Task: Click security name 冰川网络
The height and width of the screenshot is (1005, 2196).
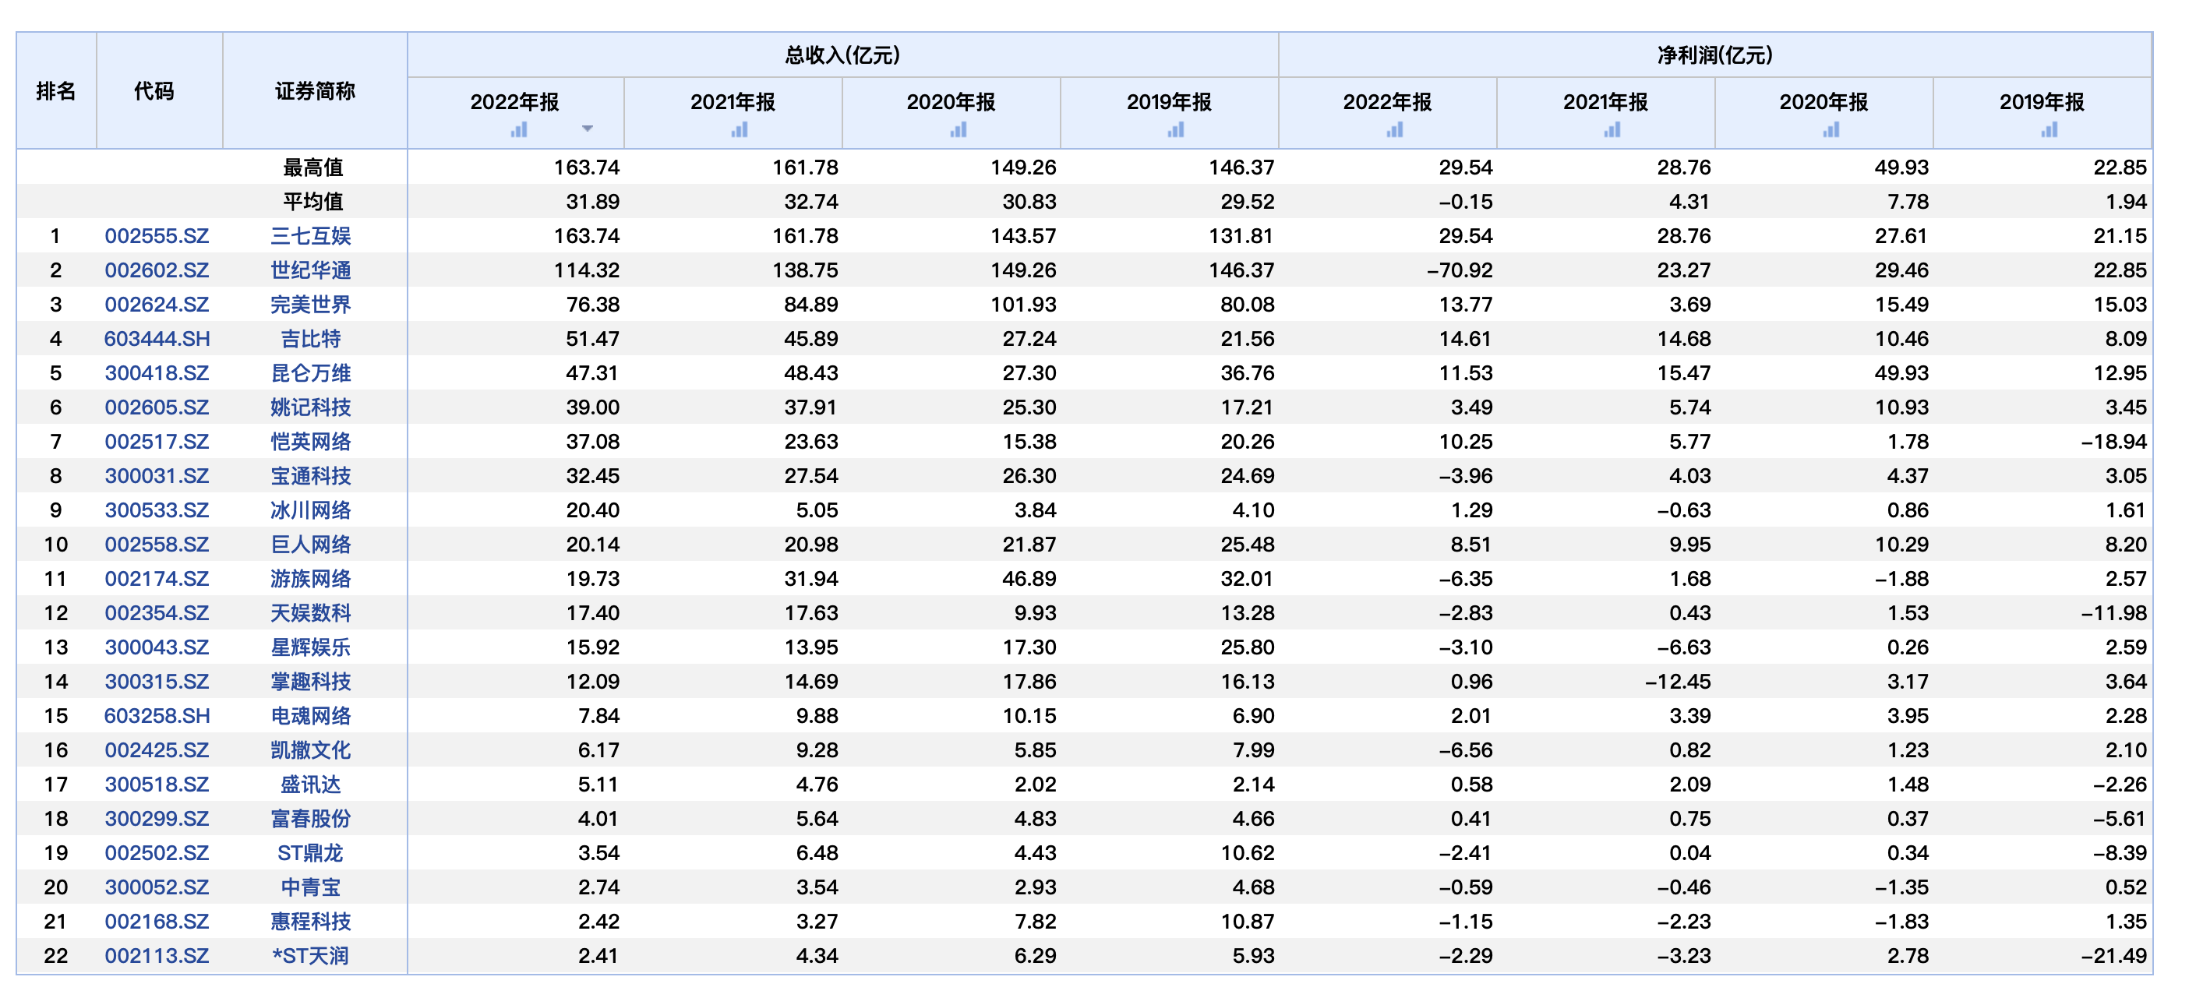Action: [x=311, y=510]
